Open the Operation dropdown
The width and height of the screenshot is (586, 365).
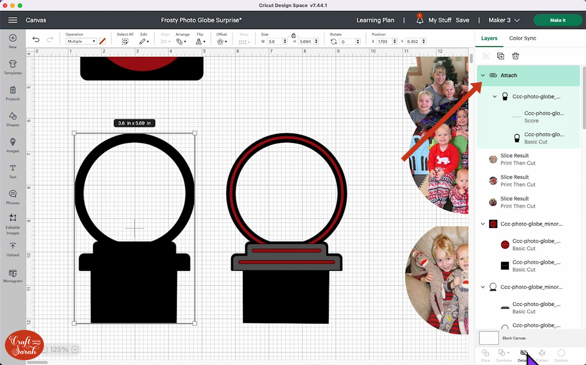(81, 41)
